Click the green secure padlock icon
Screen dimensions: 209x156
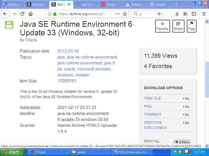coord(55,14)
